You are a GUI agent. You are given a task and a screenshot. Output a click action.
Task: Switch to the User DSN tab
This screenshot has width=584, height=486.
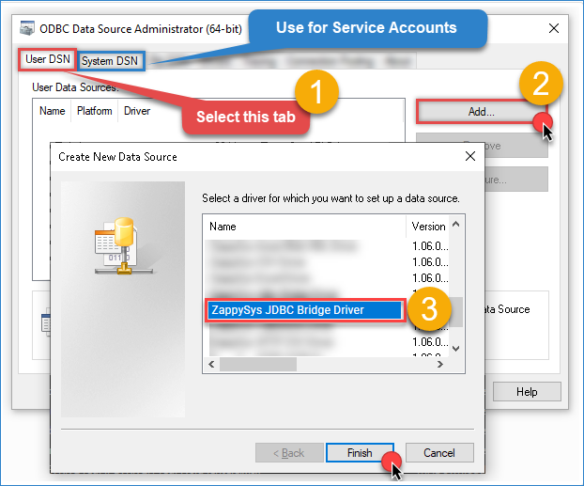click(x=49, y=60)
